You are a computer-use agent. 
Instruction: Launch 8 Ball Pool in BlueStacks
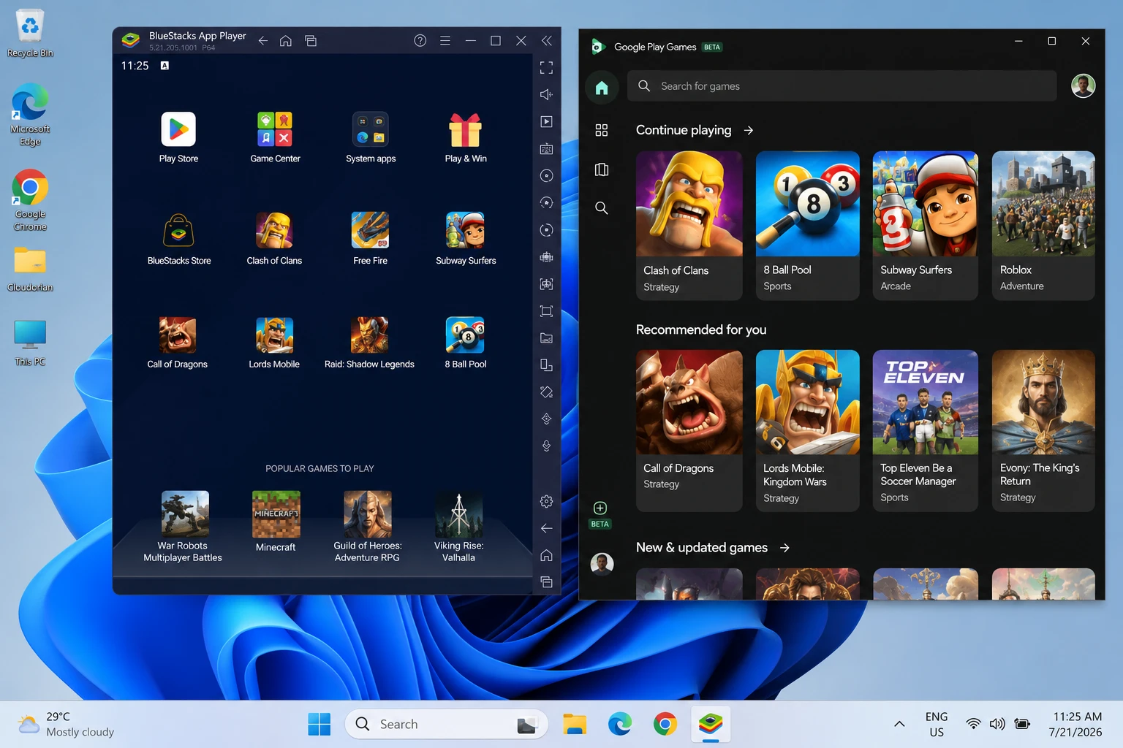pos(466,335)
